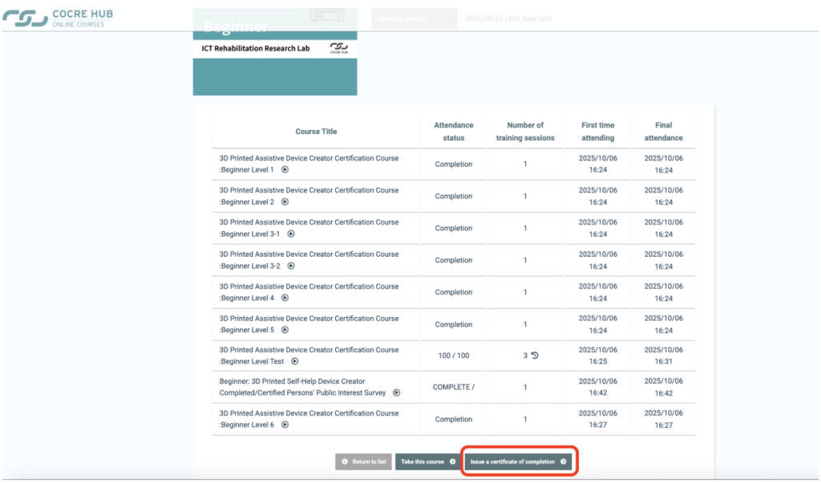Click the Course Title column header
Screen dimensions: 821x484
coord(316,132)
